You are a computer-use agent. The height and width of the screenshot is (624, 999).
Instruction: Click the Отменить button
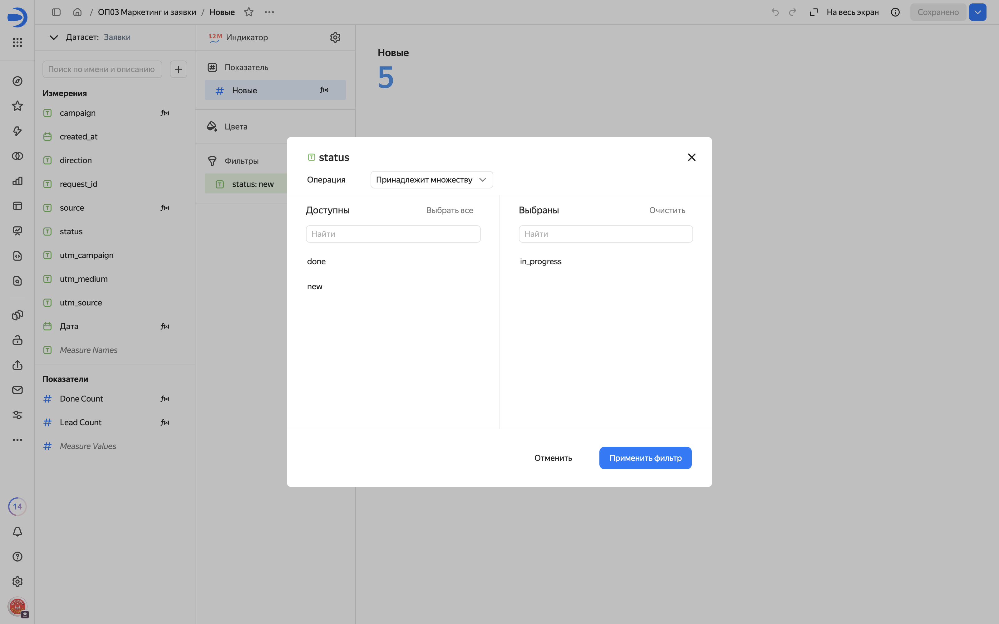click(x=553, y=458)
